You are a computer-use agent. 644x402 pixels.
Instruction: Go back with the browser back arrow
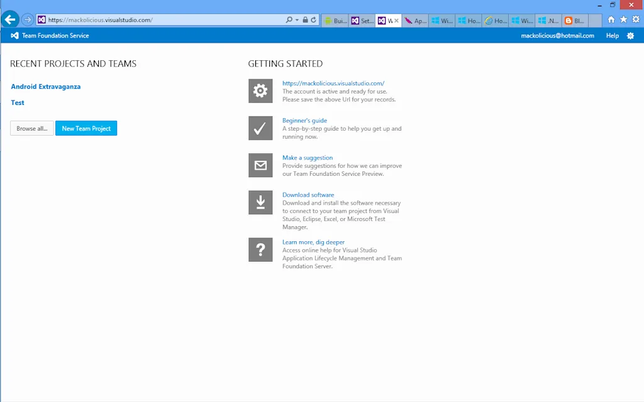10,19
